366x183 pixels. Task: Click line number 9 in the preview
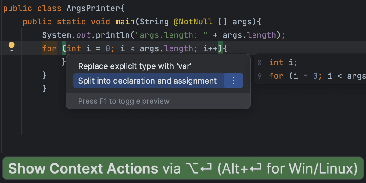260,76
